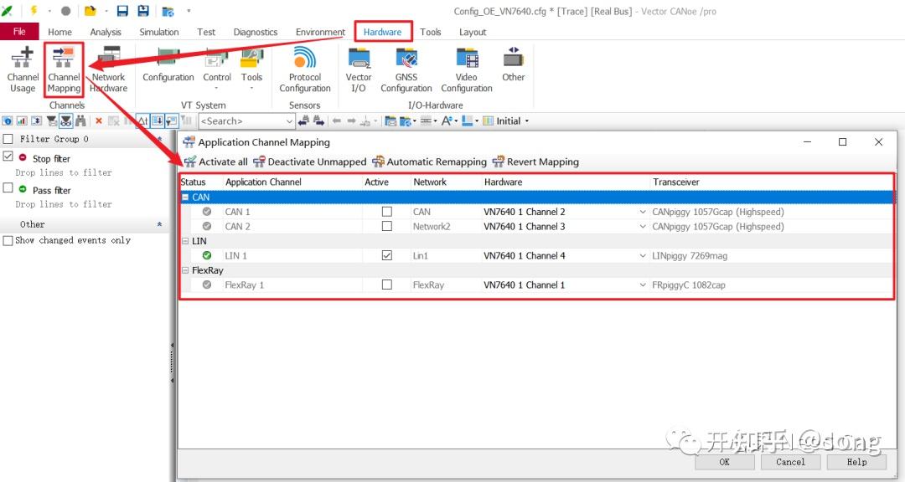This screenshot has height=482, width=905.
Task: Switch to the Home ribbon tab
Action: pos(60,33)
